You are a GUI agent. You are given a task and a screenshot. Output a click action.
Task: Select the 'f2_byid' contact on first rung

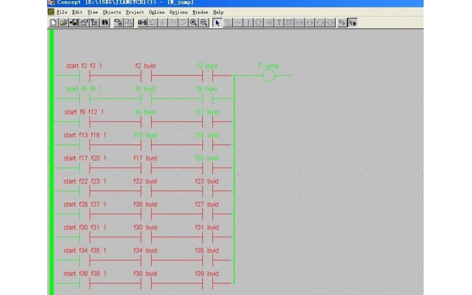coord(146,76)
